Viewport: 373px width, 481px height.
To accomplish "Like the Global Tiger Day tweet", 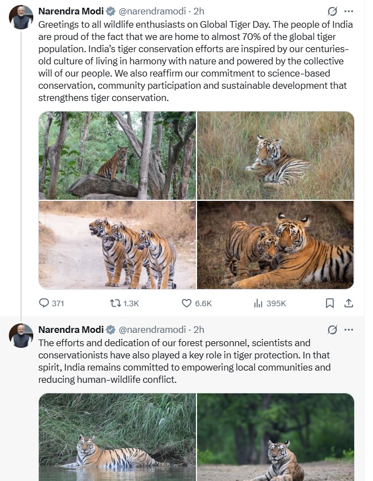I will tap(197, 303).
